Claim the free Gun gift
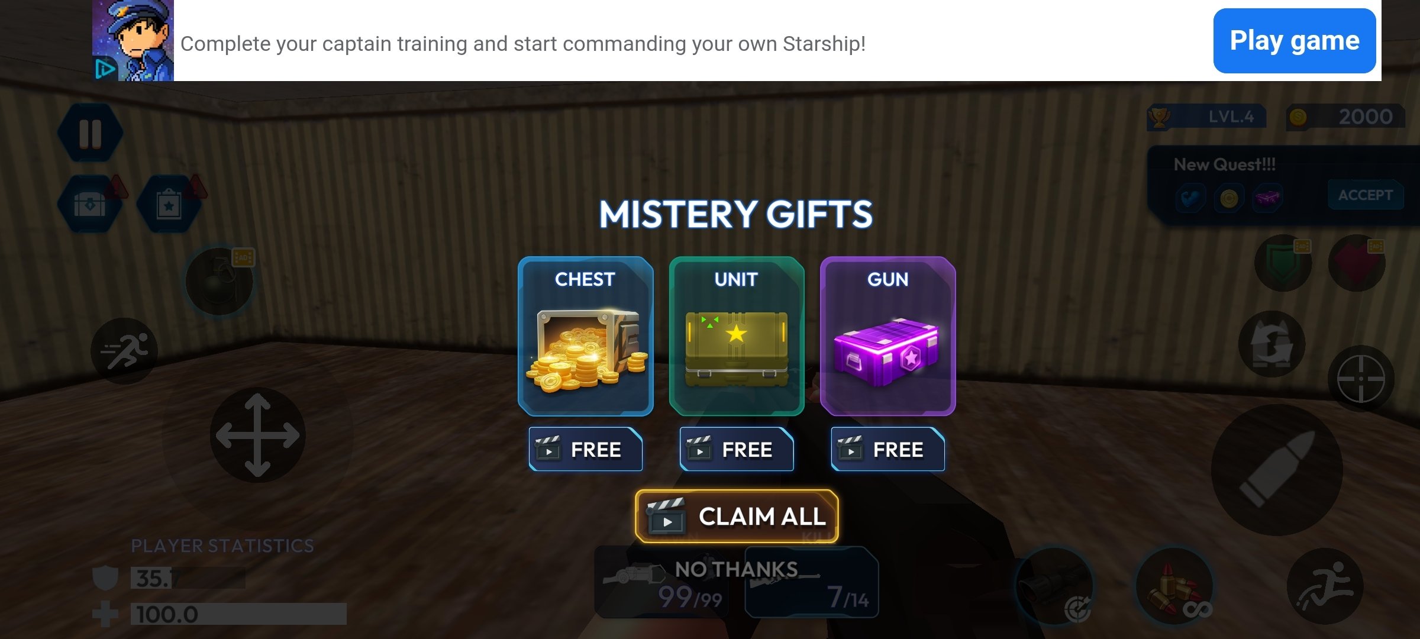The width and height of the screenshot is (1420, 639). [887, 449]
